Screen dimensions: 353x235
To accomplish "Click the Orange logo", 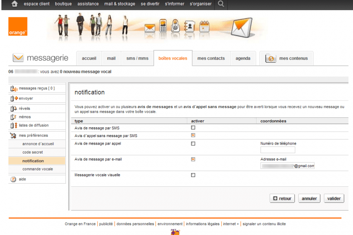I will click(18, 27).
